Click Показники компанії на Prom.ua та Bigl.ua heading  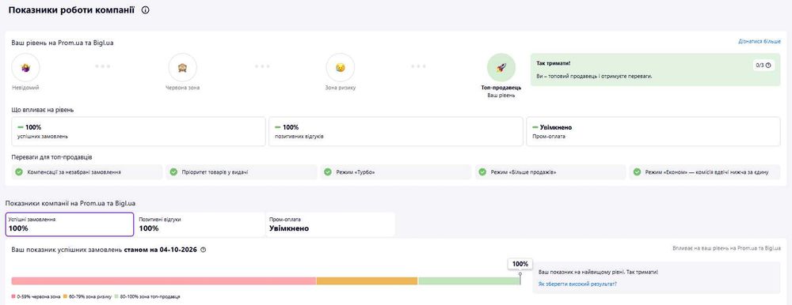tap(70, 203)
